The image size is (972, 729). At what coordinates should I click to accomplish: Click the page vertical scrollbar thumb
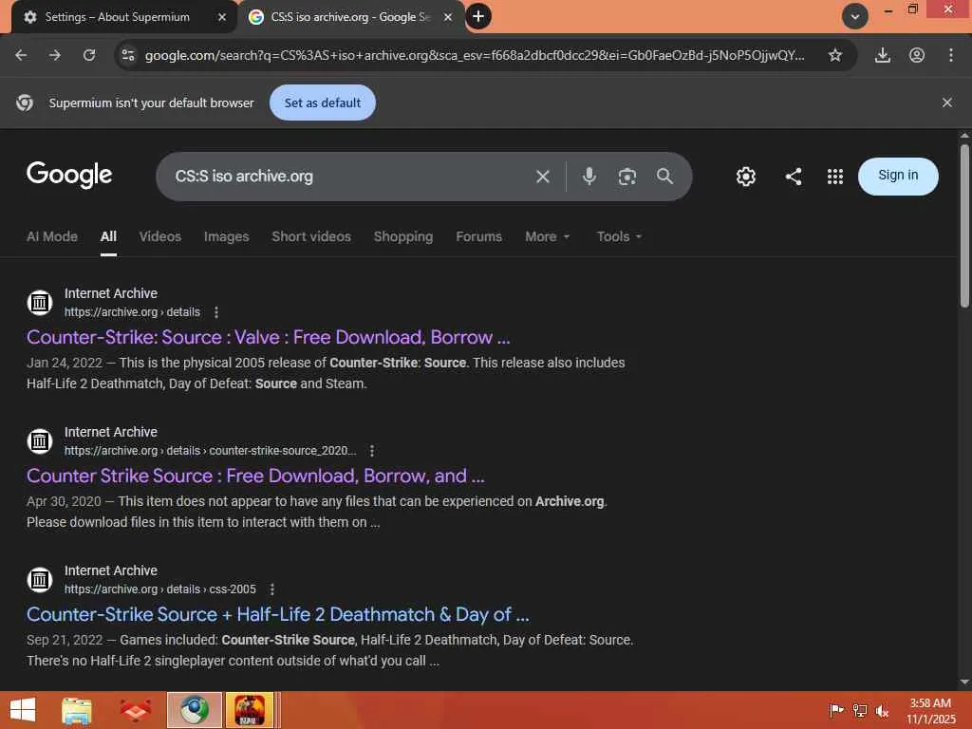click(x=964, y=226)
